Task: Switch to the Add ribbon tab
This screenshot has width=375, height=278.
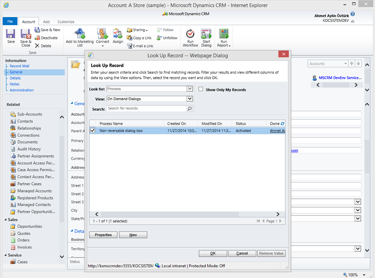Action: pyautogui.click(x=46, y=22)
